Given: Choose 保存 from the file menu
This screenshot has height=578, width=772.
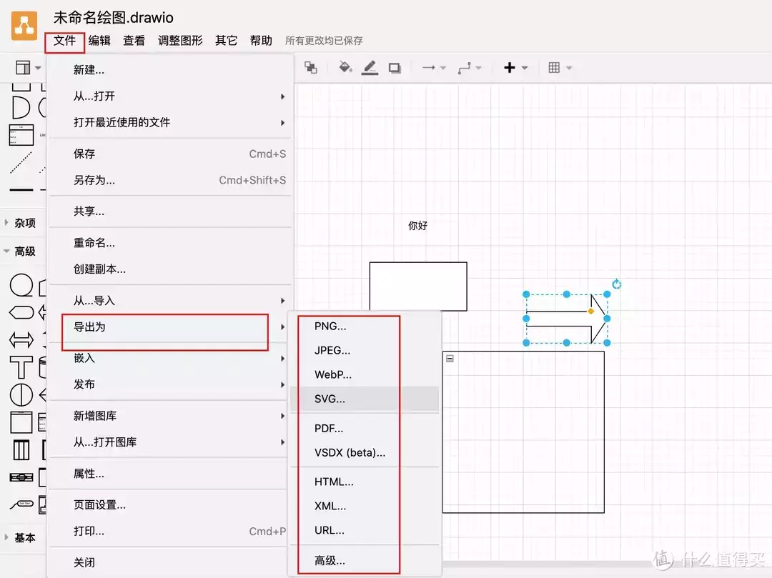Looking at the screenshot, I should click(x=170, y=154).
